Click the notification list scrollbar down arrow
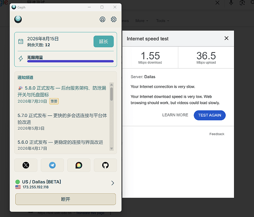The width and height of the screenshot is (254, 217). click(x=111, y=148)
